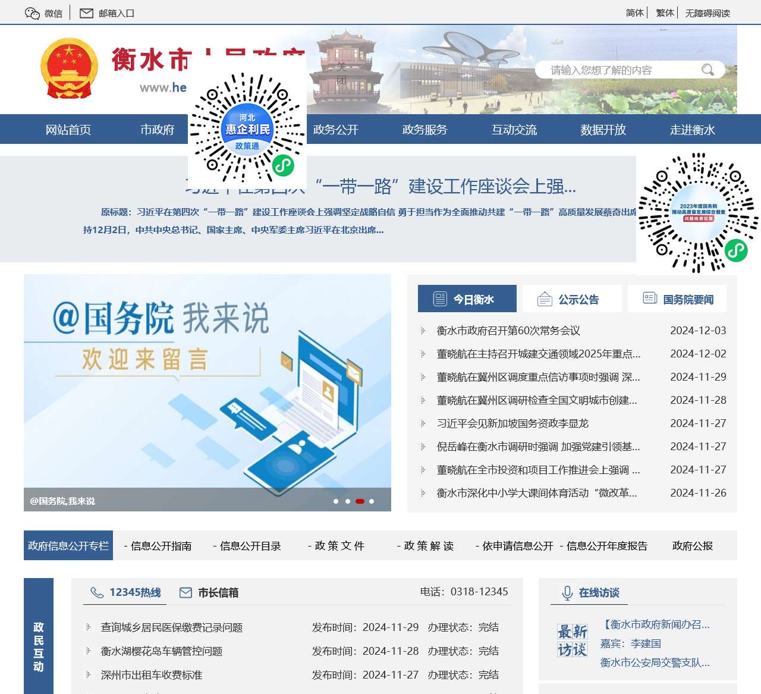Click the 2023年度国务院 QR code on the right
This screenshot has height=694, width=761.
tap(699, 212)
